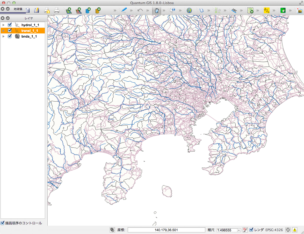Open the scale 縮尺 dropdown
Image resolution: width=304 pixels, height=234 pixels.
[239, 230]
